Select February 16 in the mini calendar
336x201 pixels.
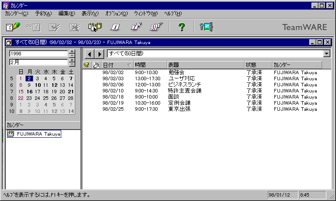(29, 92)
